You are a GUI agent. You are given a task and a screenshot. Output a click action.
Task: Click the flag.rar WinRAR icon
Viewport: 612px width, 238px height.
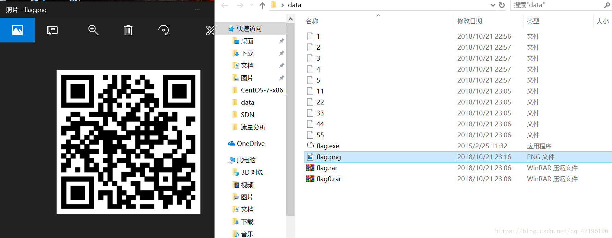point(310,168)
